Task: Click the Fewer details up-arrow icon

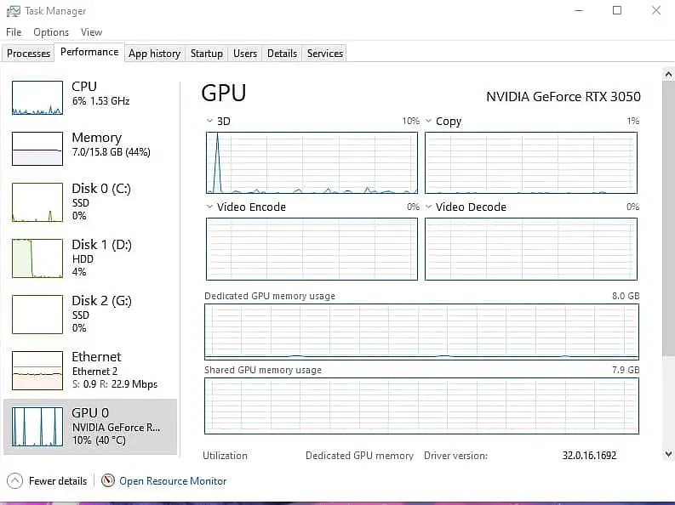Action: (15, 480)
